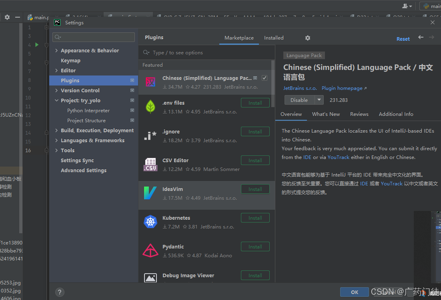Switch to the Marketplace tab
The width and height of the screenshot is (441, 300).
click(239, 38)
